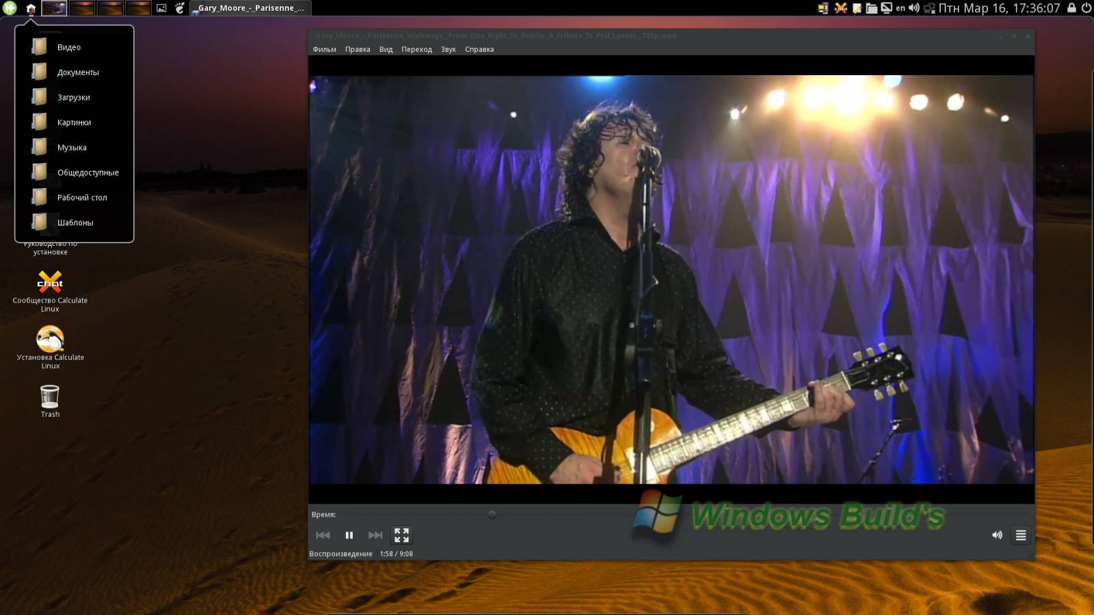Click the Calculate chat tray icon
This screenshot has height=615, width=1094.
point(841,8)
